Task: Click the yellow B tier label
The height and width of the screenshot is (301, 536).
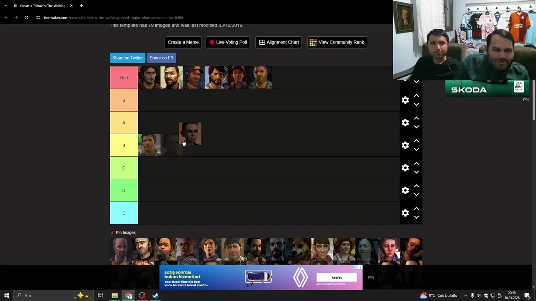Action: click(124, 145)
